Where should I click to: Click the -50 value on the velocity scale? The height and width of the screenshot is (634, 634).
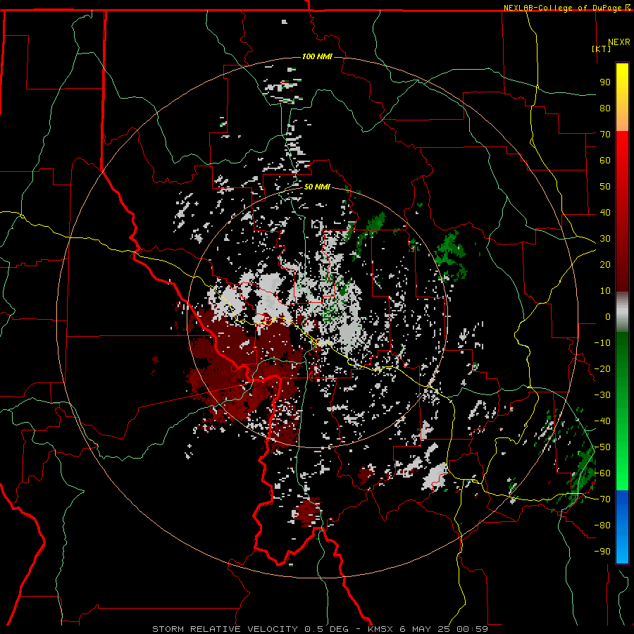pos(602,447)
